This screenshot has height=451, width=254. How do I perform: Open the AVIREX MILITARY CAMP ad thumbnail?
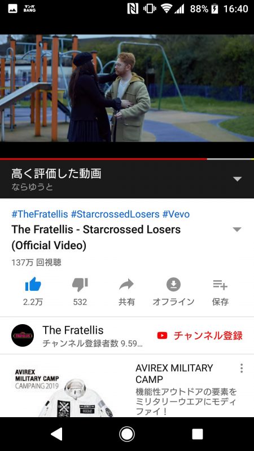point(65,390)
